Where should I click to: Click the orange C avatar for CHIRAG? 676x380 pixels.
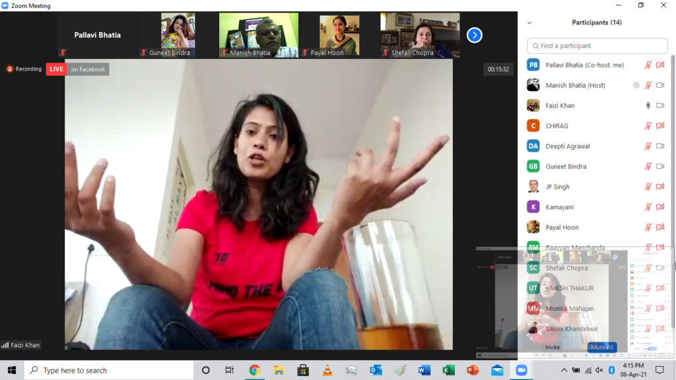(533, 126)
